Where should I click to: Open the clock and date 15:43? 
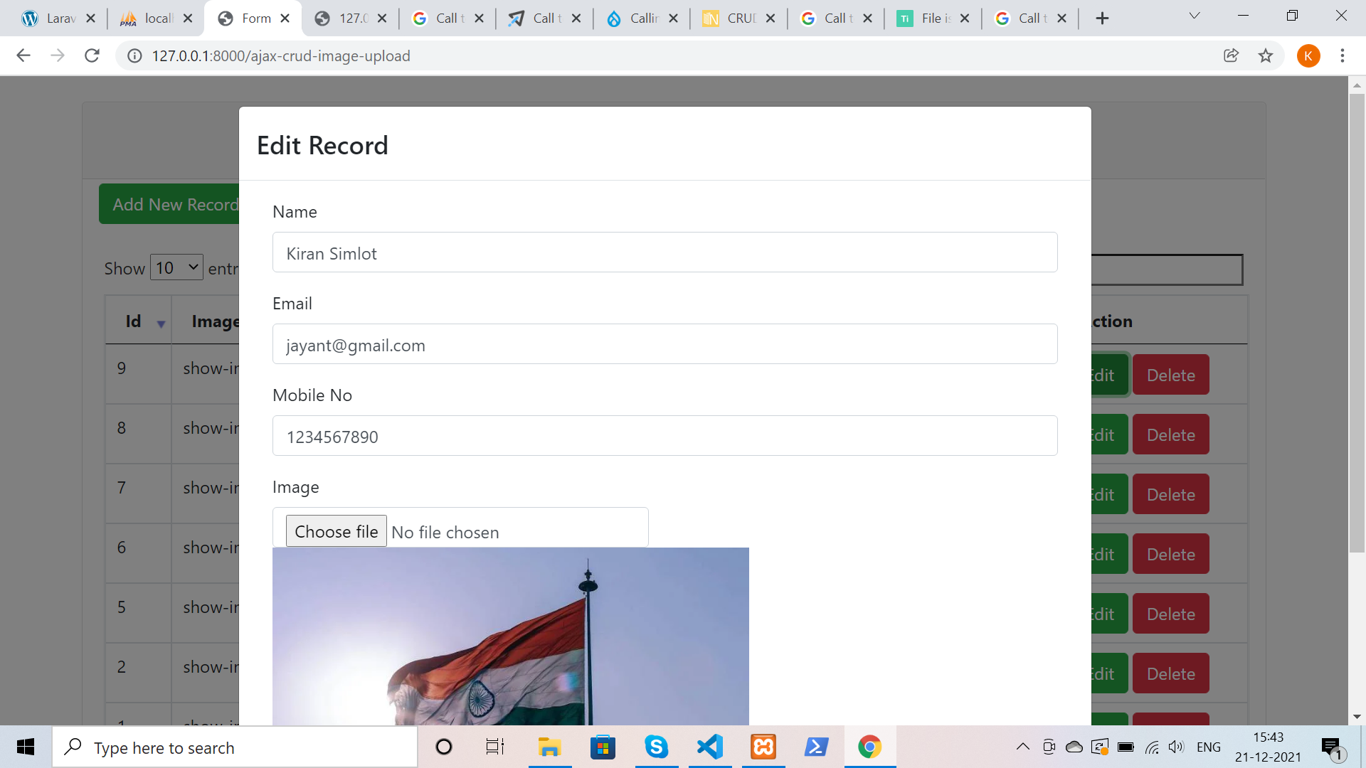[x=1268, y=747]
